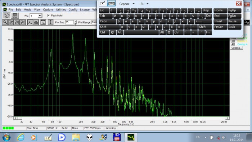
Task: Click the Zoom Out Full icon
Action: (23, 22)
